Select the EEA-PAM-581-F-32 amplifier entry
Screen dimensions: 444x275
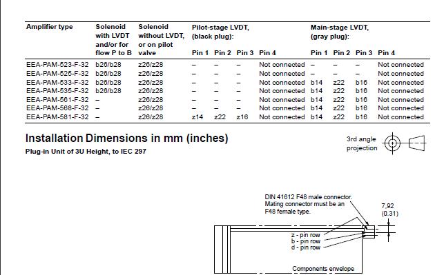click(x=57, y=117)
